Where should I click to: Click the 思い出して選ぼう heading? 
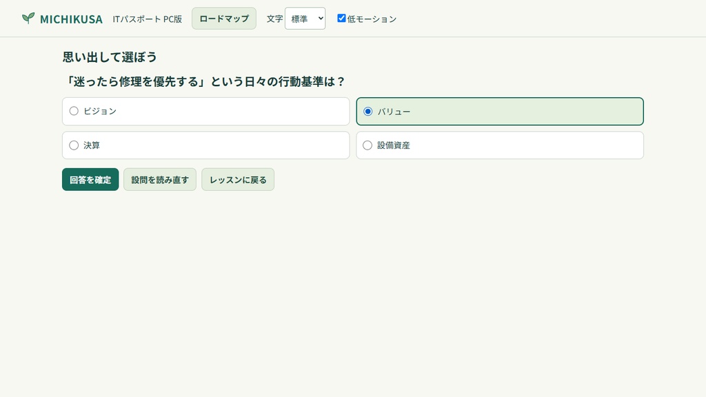110,57
